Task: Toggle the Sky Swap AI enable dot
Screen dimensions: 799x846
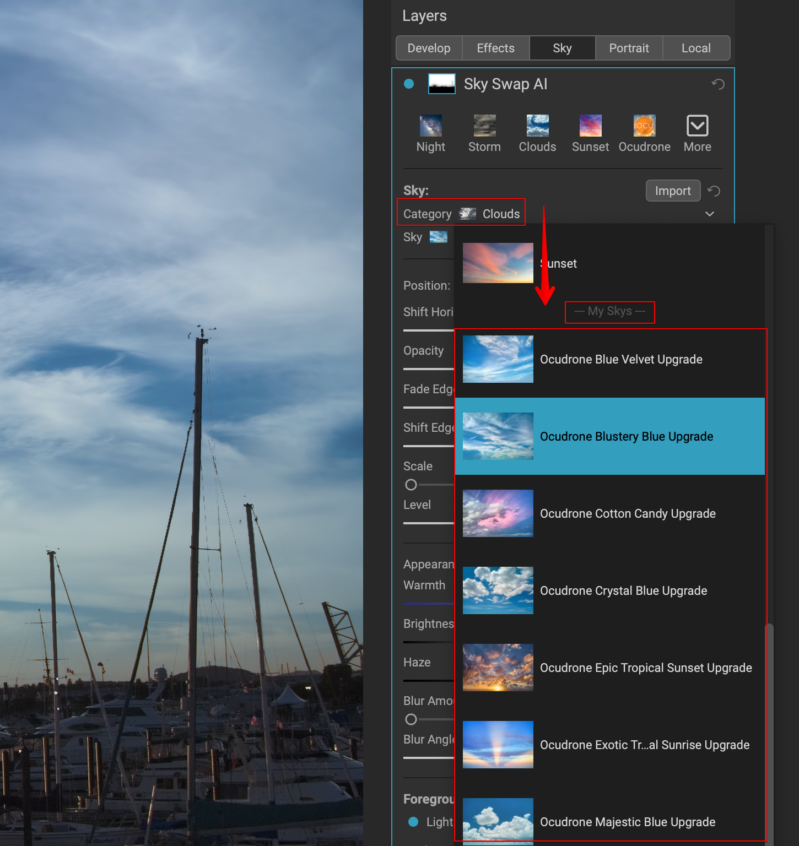Action: [409, 84]
